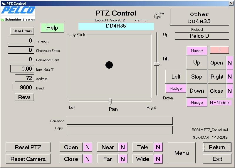Click N nudge next to Far
Image resolution: width=235 pixels, height=168 pixels.
[x=123, y=159]
